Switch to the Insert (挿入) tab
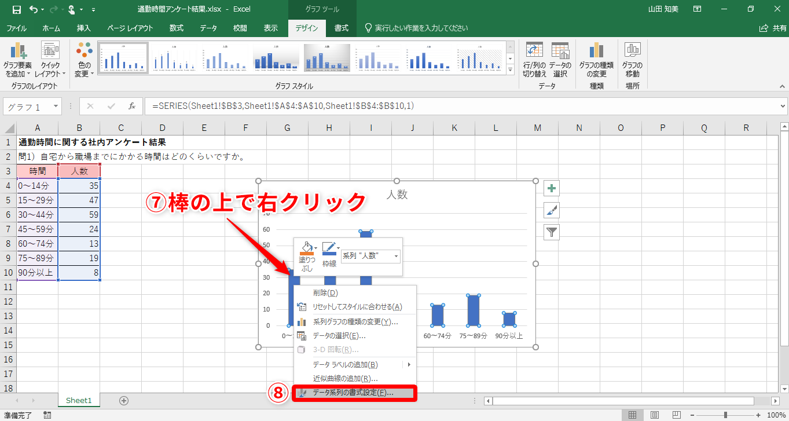 tap(84, 28)
